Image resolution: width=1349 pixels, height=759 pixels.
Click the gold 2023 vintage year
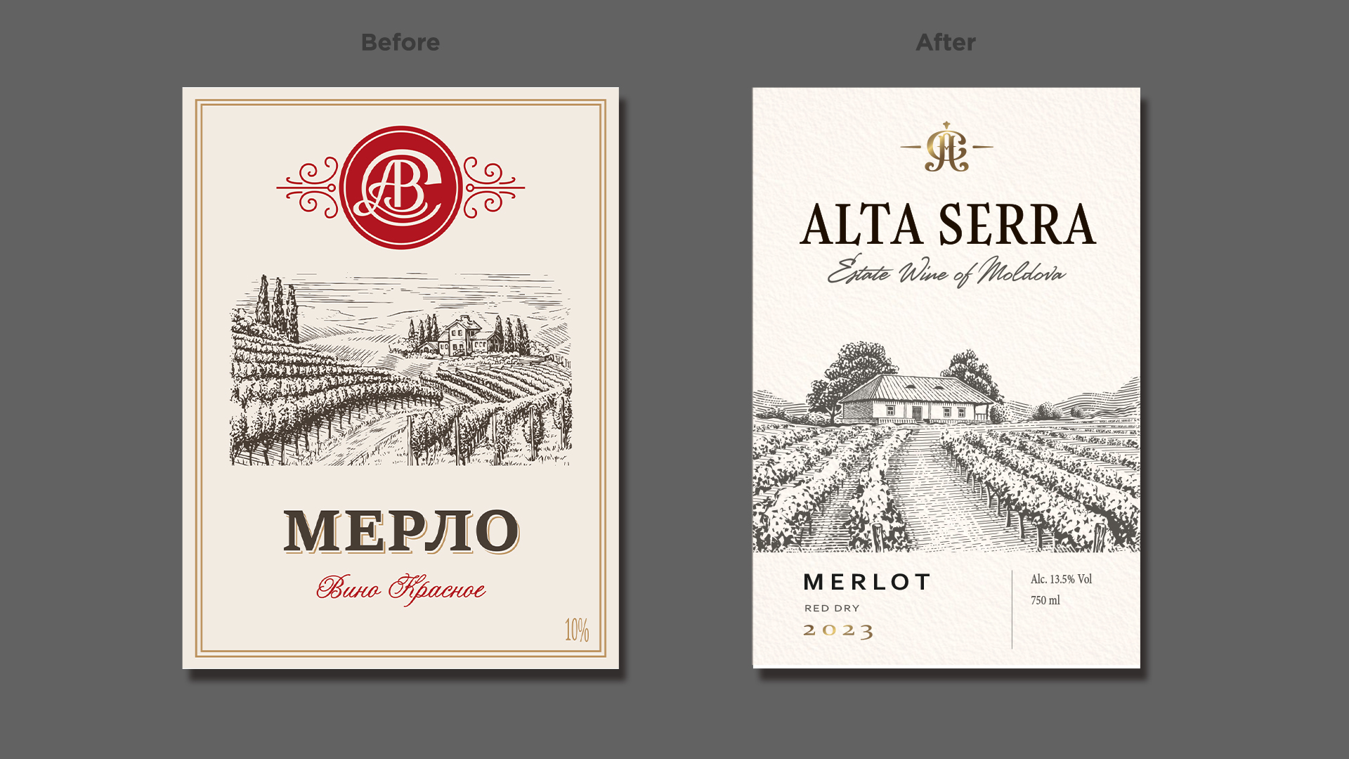tap(838, 630)
